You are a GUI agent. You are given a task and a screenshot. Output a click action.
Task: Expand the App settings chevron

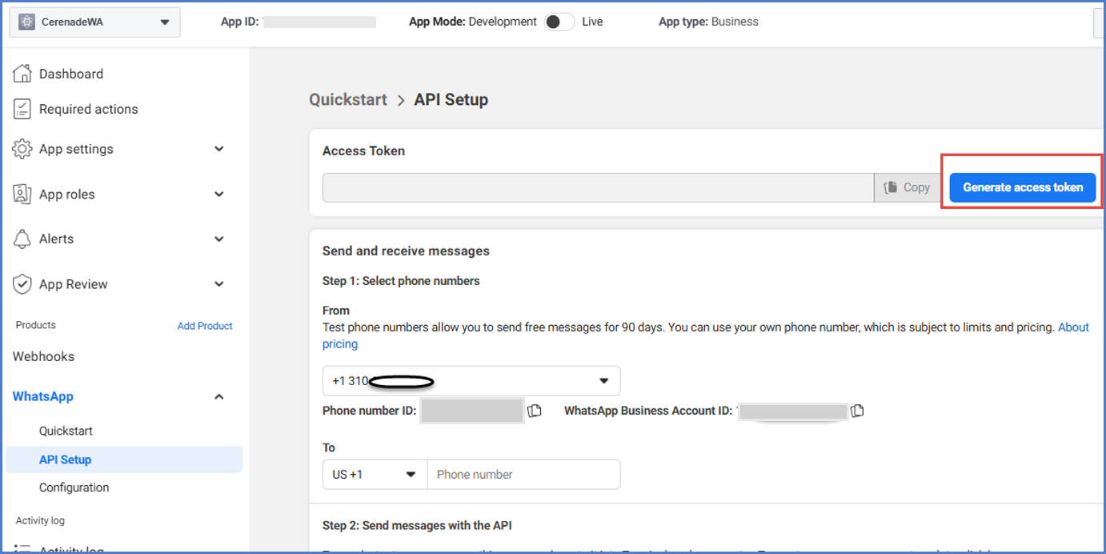point(219,149)
